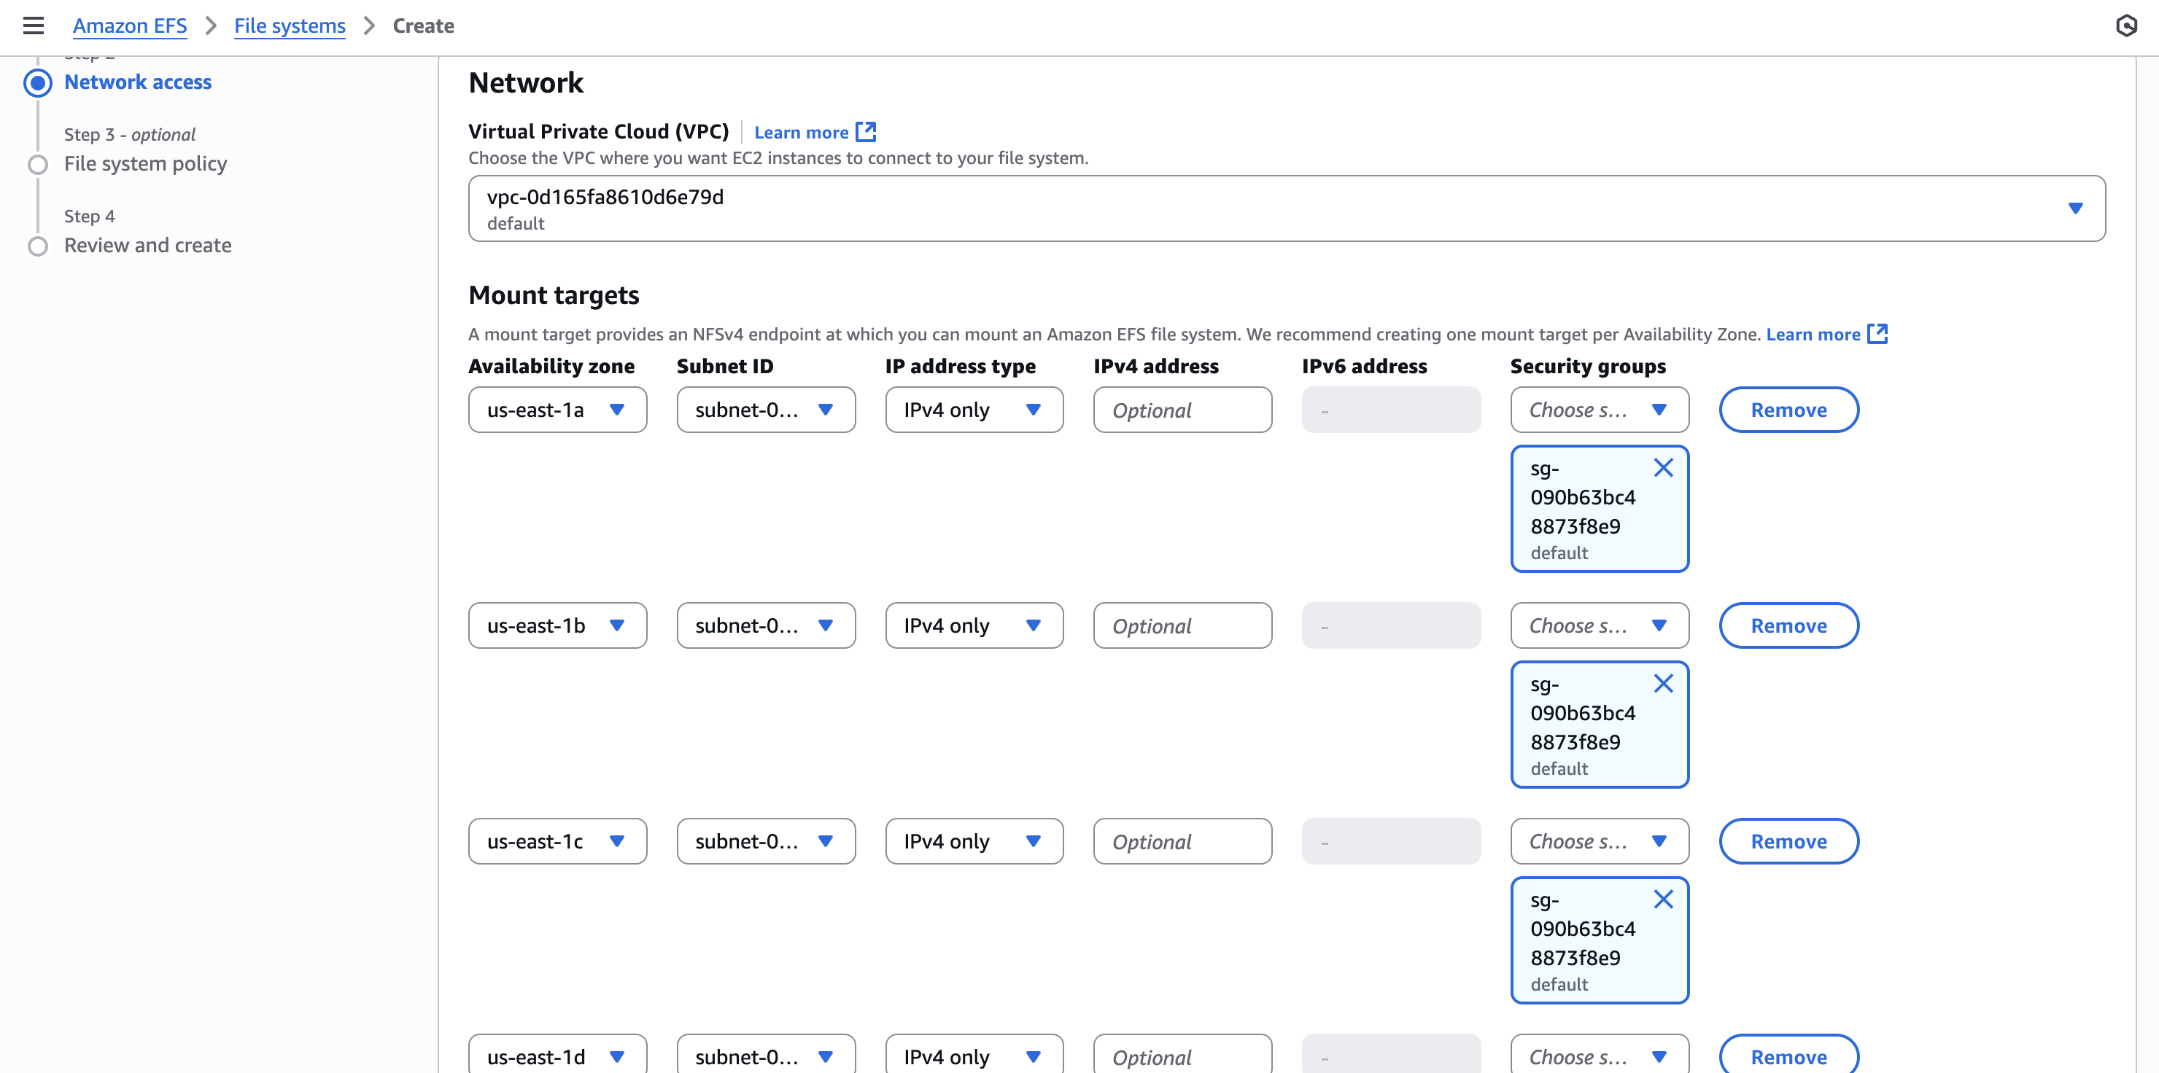Go to Amazon EFS breadcrumb

pos(130,26)
